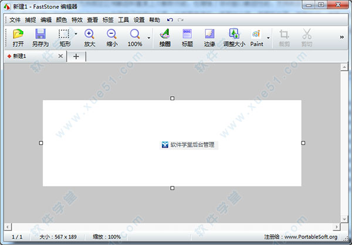Set zoom to 100% with magnifier icon
Image resolution: width=352 pixels, height=245 pixels.
click(x=135, y=34)
